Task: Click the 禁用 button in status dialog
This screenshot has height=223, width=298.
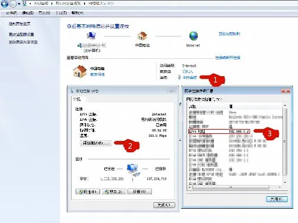Action: click(x=114, y=191)
